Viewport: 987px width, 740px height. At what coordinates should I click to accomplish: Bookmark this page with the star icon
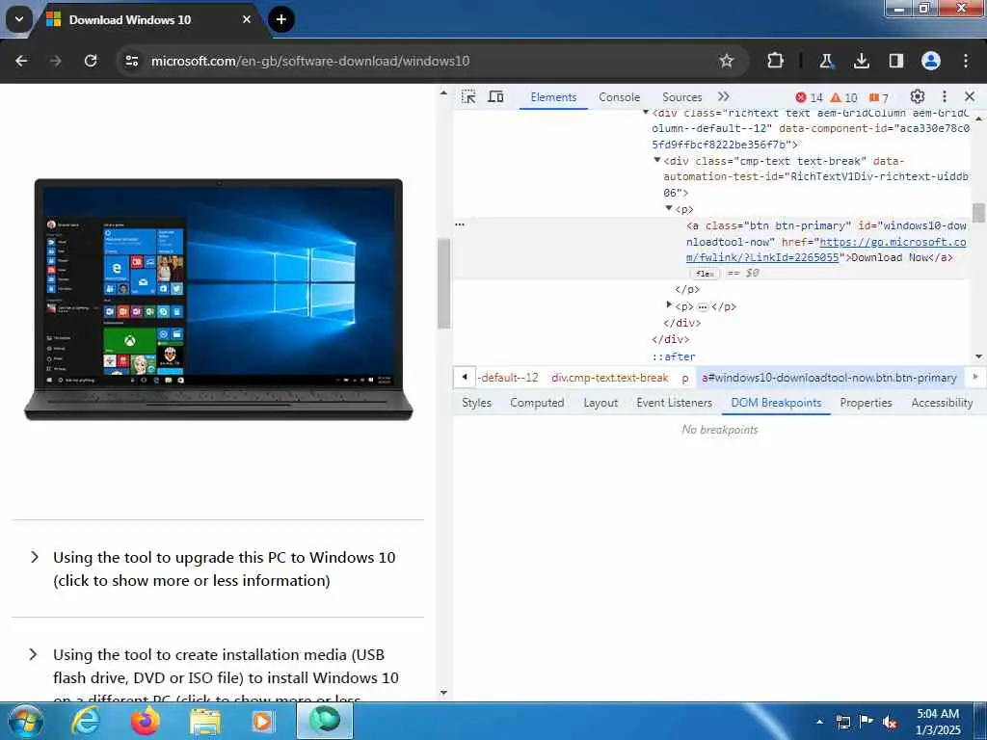coord(727,61)
